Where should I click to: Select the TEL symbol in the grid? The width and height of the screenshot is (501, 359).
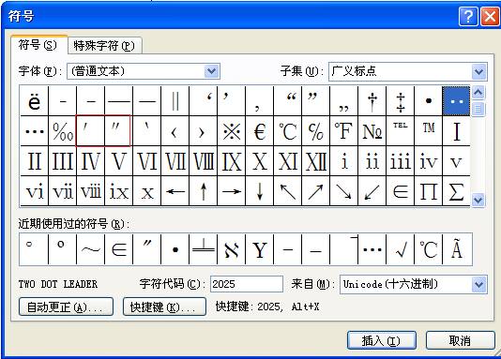tap(401, 131)
